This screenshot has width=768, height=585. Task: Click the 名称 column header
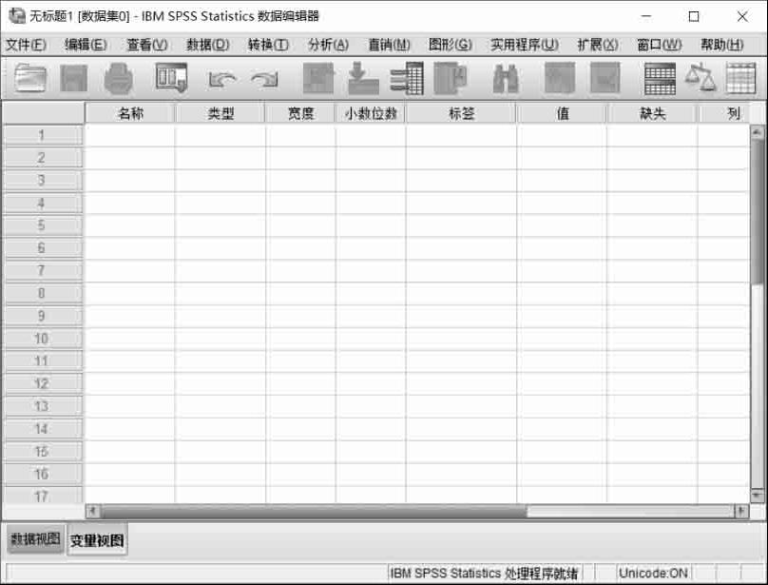point(130,113)
